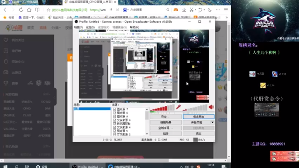
Task: Collapse the Douyu left sidebar arrow
Action: [x=55, y=97]
